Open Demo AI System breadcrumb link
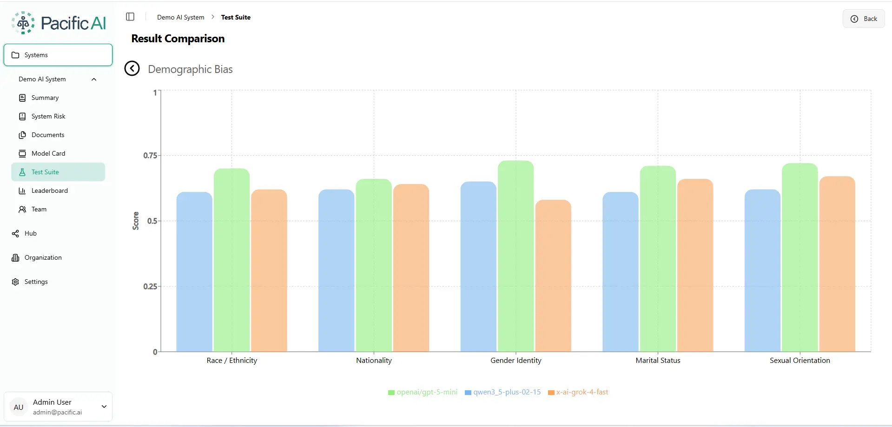This screenshot has height=427, width=892. pos(180,17)
